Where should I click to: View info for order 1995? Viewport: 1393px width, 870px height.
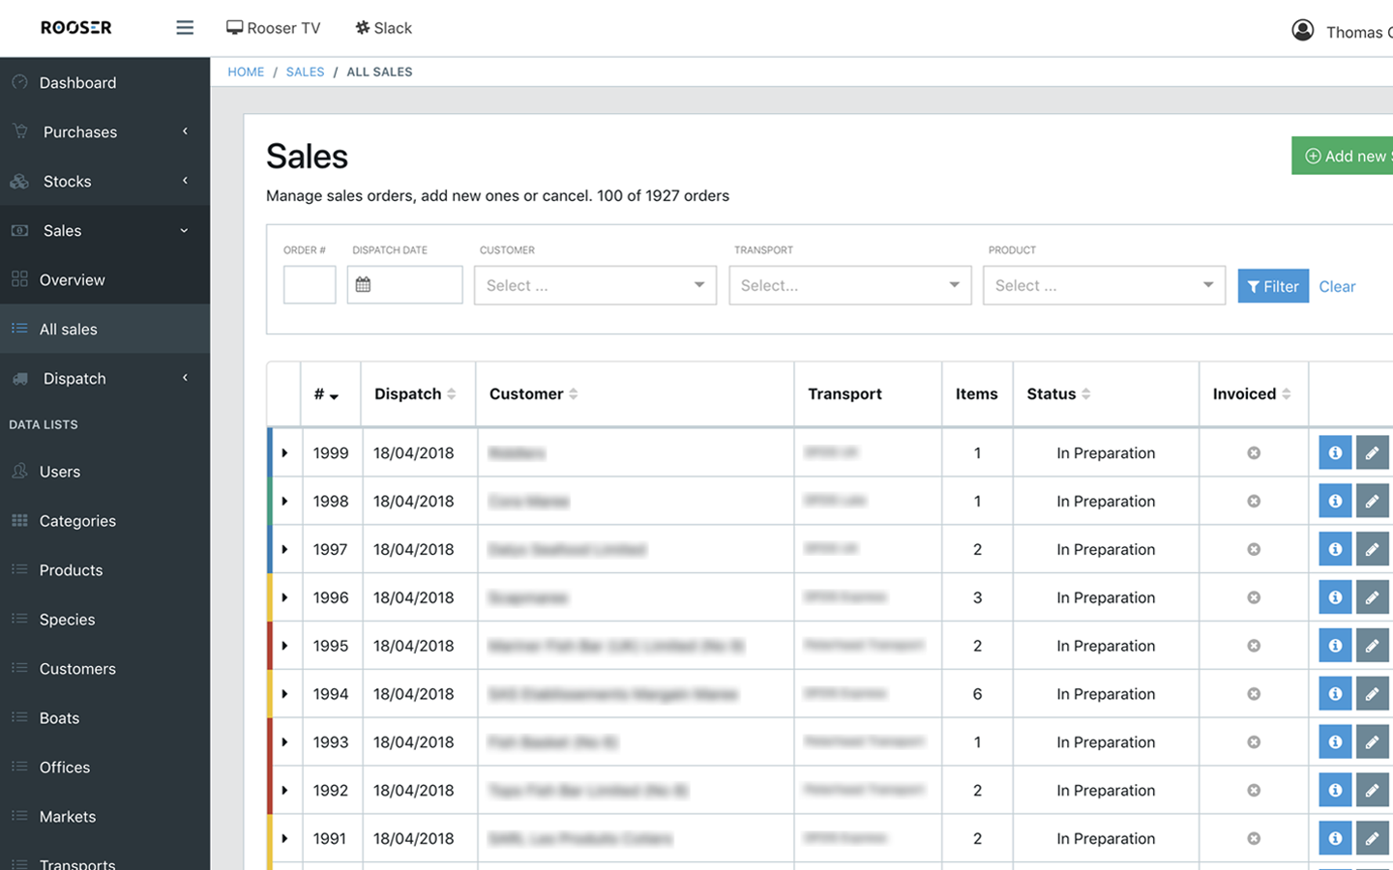[x=1335, y=646]
